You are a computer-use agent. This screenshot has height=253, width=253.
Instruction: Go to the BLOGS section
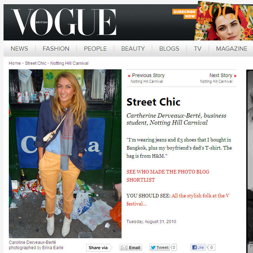click(169, 49)
